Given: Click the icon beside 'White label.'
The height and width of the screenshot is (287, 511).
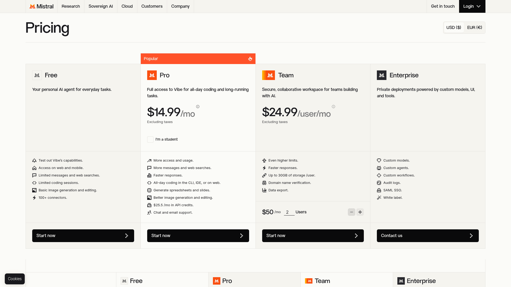Looking at the screenshot, I should point(379,198).
